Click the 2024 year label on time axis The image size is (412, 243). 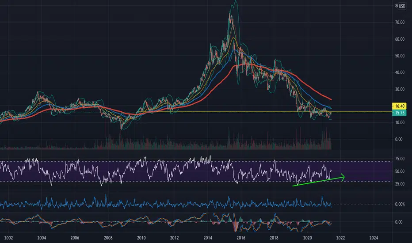(374, 238)
